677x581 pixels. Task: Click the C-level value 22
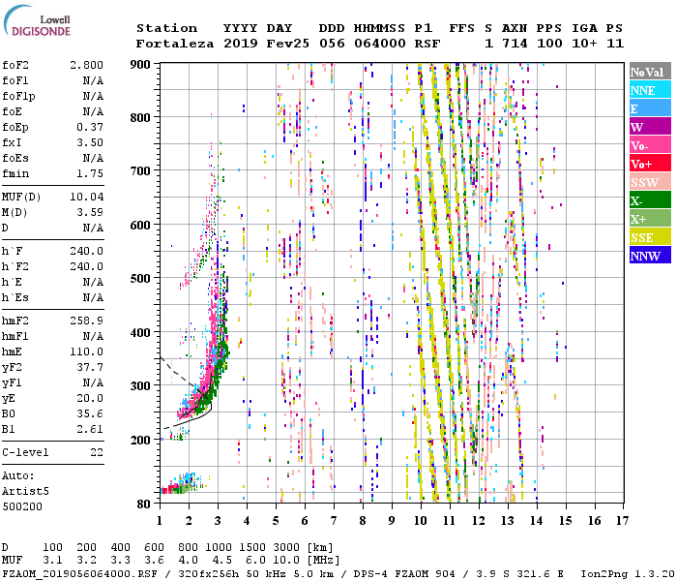point(97,452)
